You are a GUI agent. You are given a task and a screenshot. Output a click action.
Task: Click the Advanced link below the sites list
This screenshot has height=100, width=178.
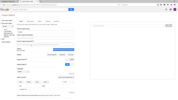click(71, 92)
